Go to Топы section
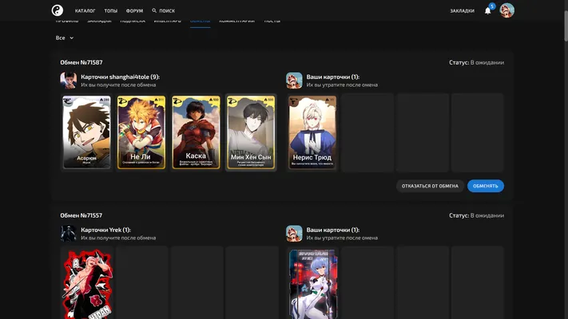Viewport: 568px width, 319px height. coord(111,11)
